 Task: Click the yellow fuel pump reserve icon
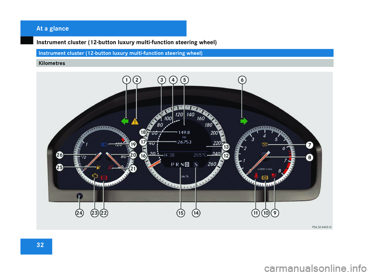(98, 167)
